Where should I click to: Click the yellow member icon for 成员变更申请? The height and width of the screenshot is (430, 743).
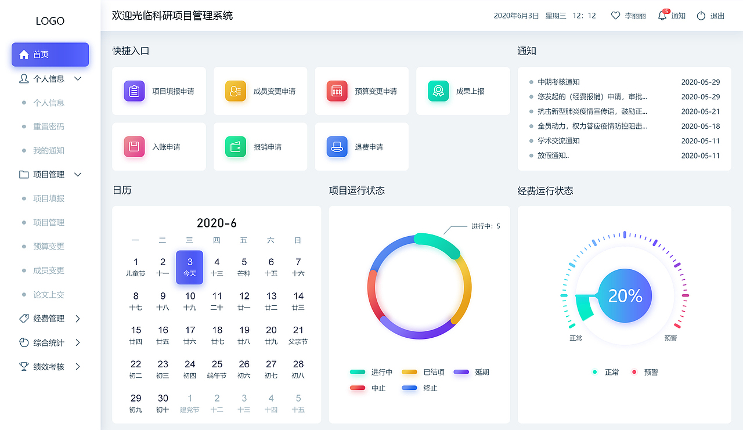pos(236,91)
